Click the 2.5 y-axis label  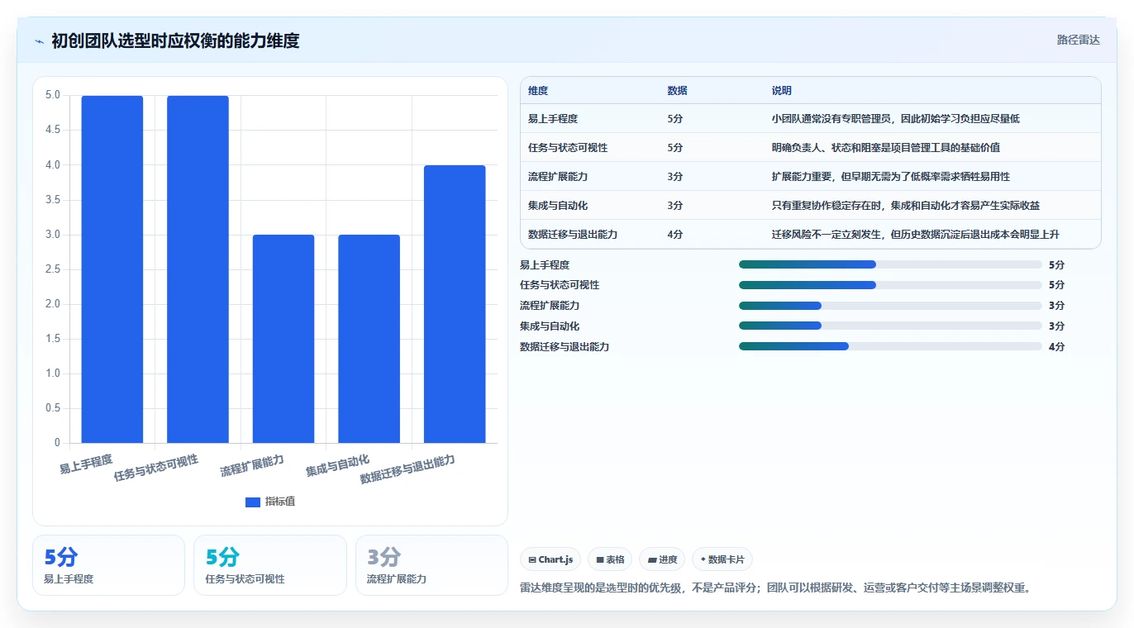click(x=53, y=269)
